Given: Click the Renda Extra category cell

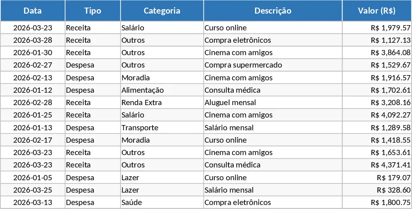Looking at the screenshot, I should [162, 103].
